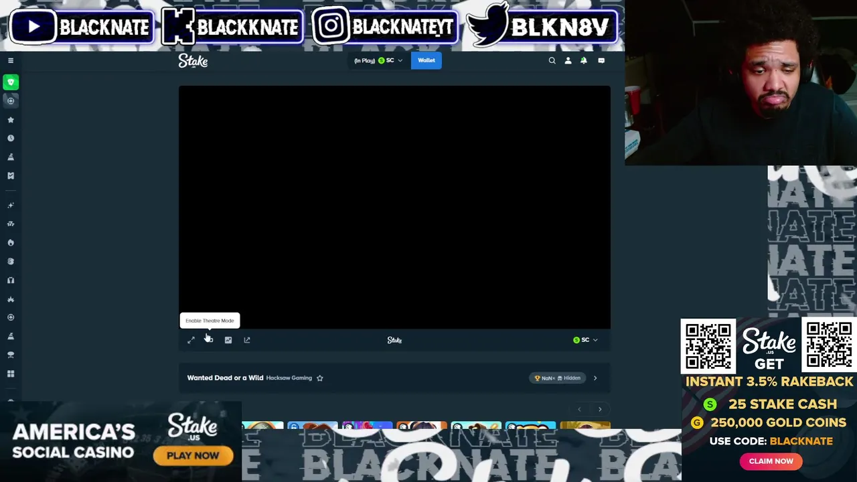Screen dimensions: 857x482
Task: Click the PLAY NOW banner button
Action: click(x=193, y=456)
